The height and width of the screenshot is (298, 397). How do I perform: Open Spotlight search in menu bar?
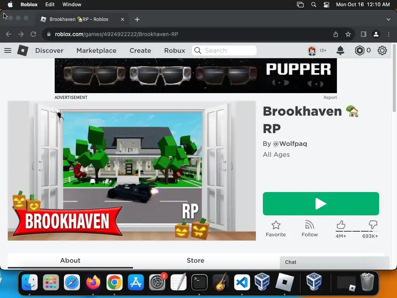(x=313, y=5)
